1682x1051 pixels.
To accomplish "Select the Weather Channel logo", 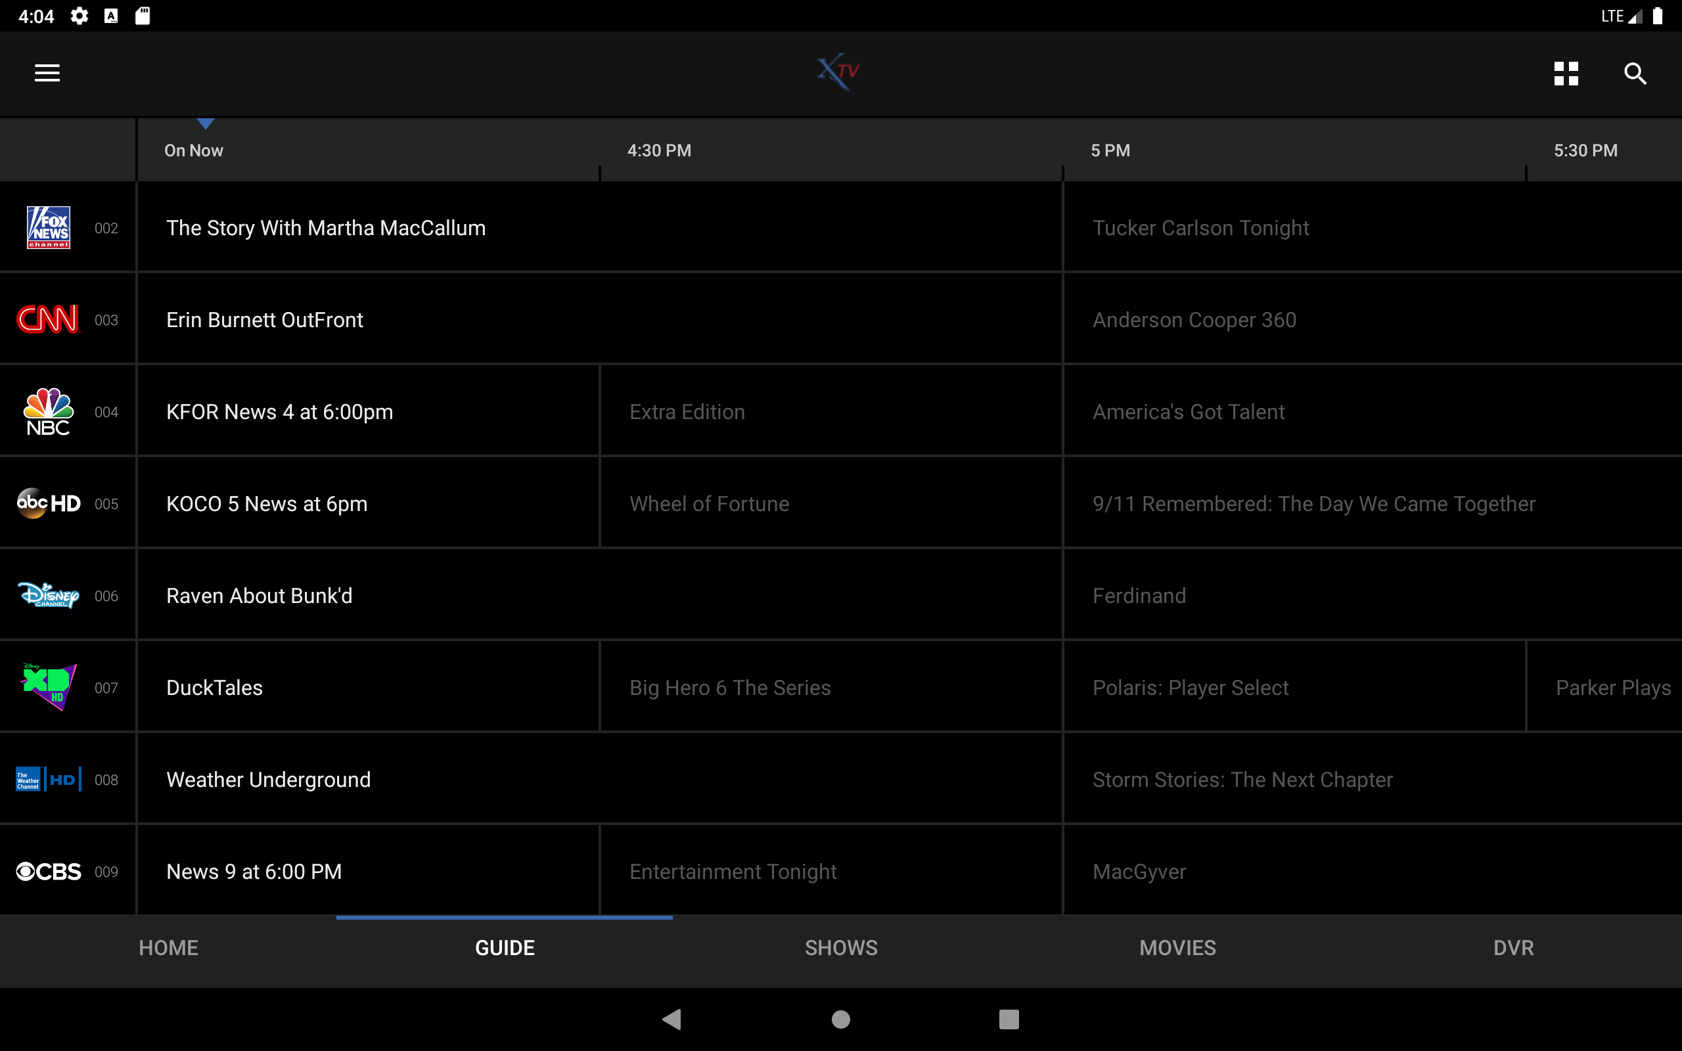I will click(47, 779).
